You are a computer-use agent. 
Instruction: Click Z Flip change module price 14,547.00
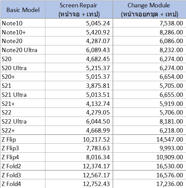pyautogui.click(x=149, y=139)
